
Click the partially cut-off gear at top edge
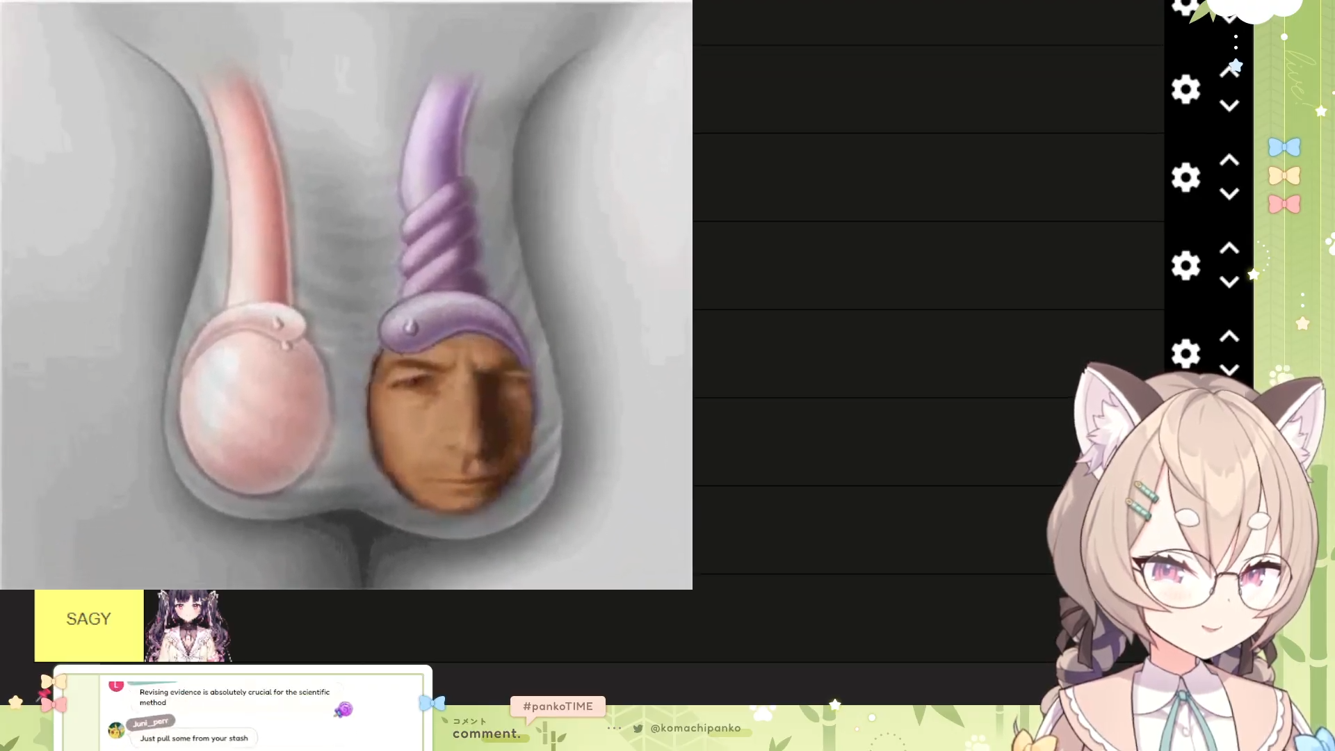point(1184,7)
